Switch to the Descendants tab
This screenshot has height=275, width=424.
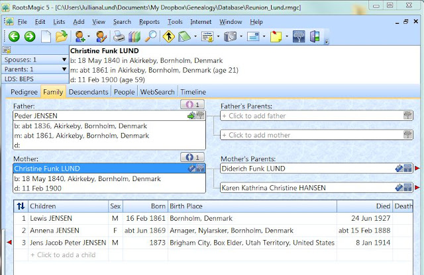pyautogui.click(x=88, y=92)
